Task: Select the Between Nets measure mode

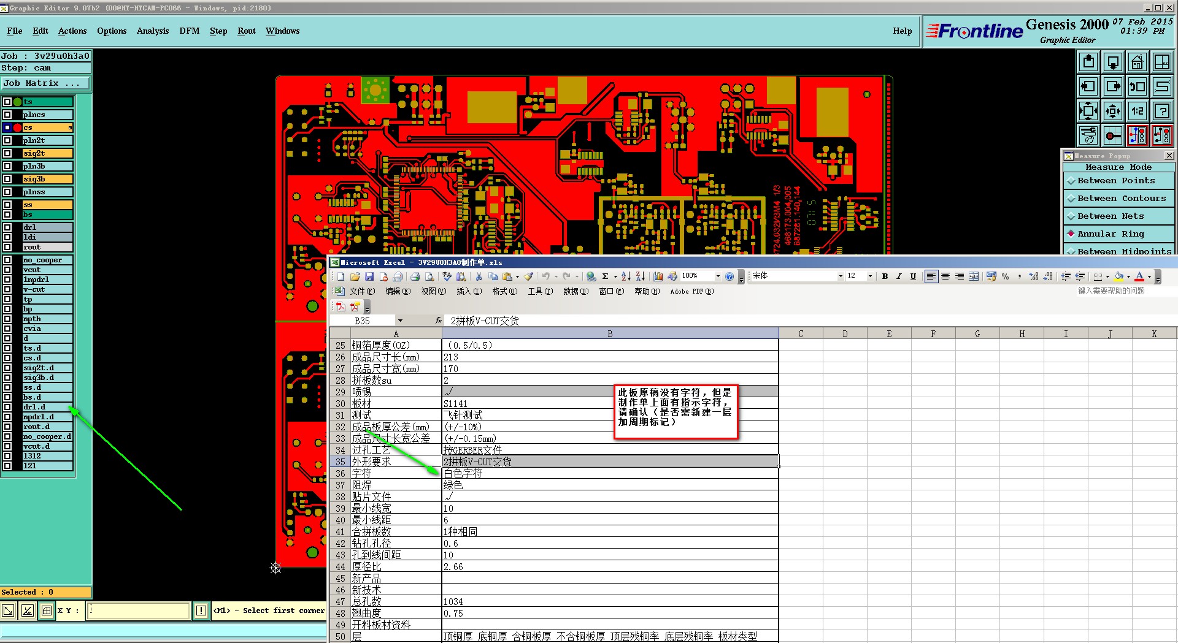Action: tap(1118, 216)
